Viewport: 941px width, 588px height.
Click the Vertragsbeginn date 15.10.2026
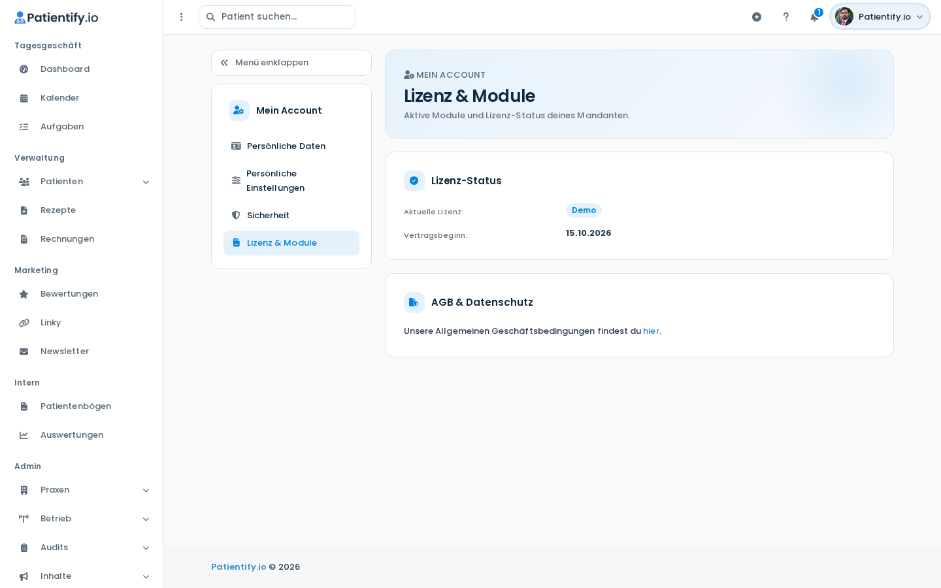589,233
